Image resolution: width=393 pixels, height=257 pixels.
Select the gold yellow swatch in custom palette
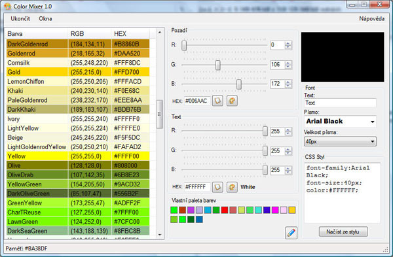pos(292,210)
